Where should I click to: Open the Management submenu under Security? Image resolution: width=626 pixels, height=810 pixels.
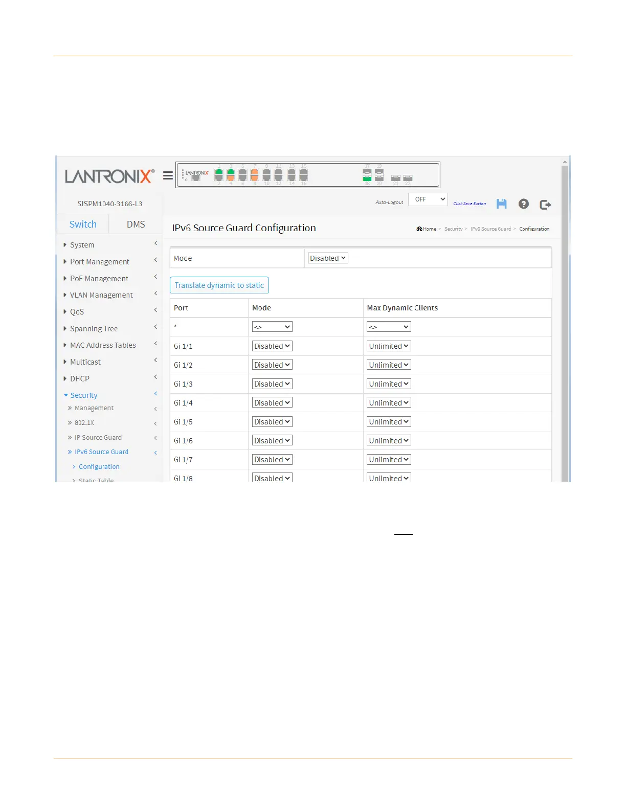(x=94, y=408)
